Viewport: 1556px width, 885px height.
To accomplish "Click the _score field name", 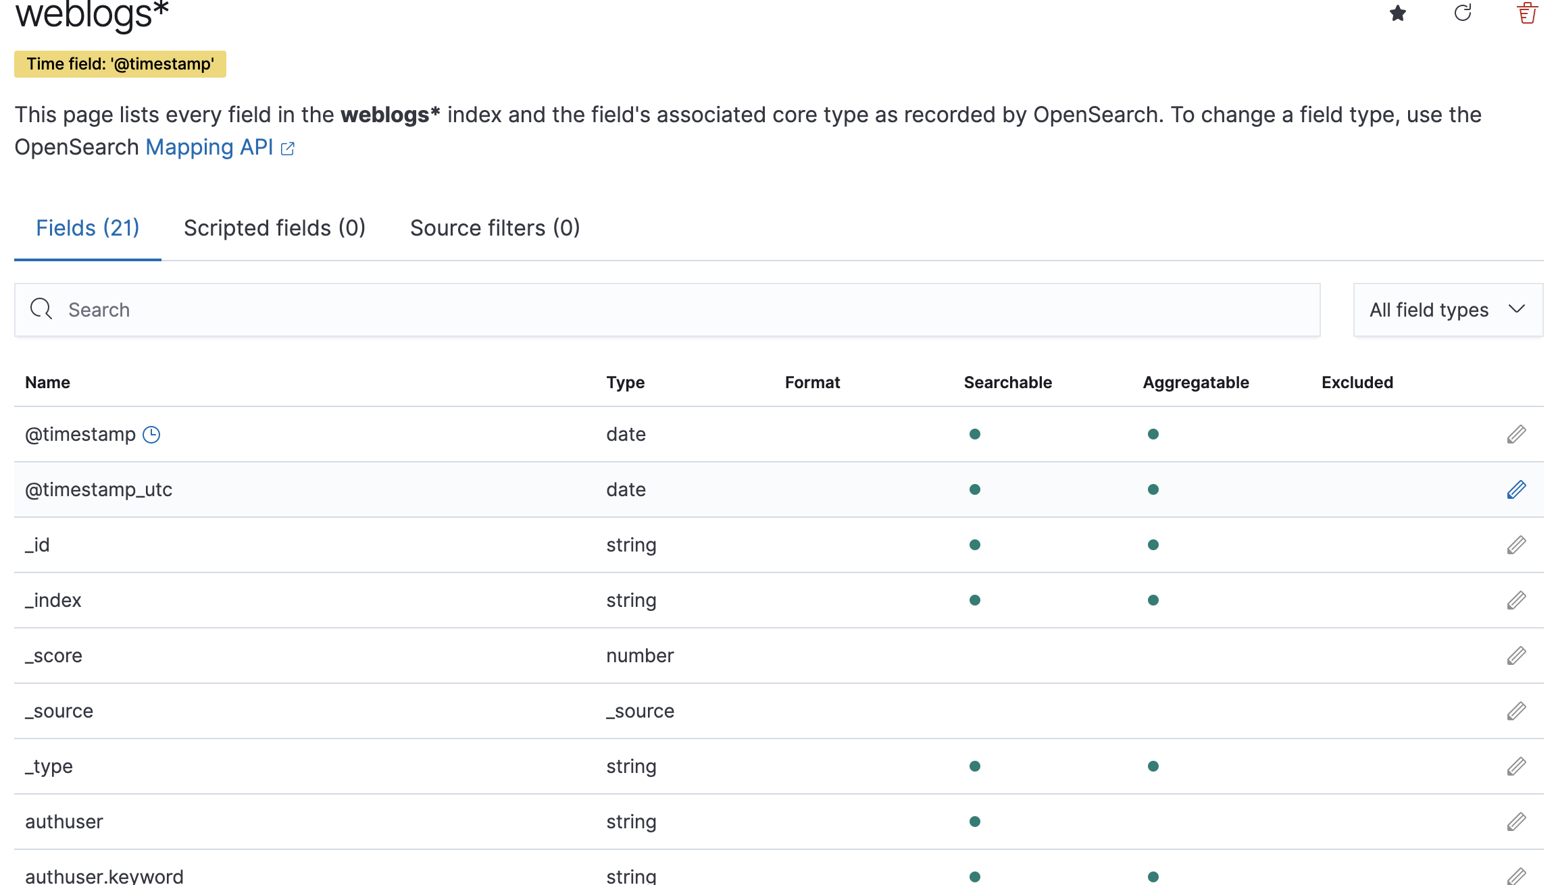I will (x=53, y=655).
